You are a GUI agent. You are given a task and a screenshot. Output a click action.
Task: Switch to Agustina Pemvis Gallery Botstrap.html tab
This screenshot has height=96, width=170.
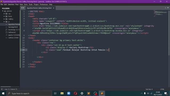click(x=39, y=8)
